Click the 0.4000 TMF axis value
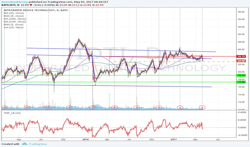 [x=242, y=112]
